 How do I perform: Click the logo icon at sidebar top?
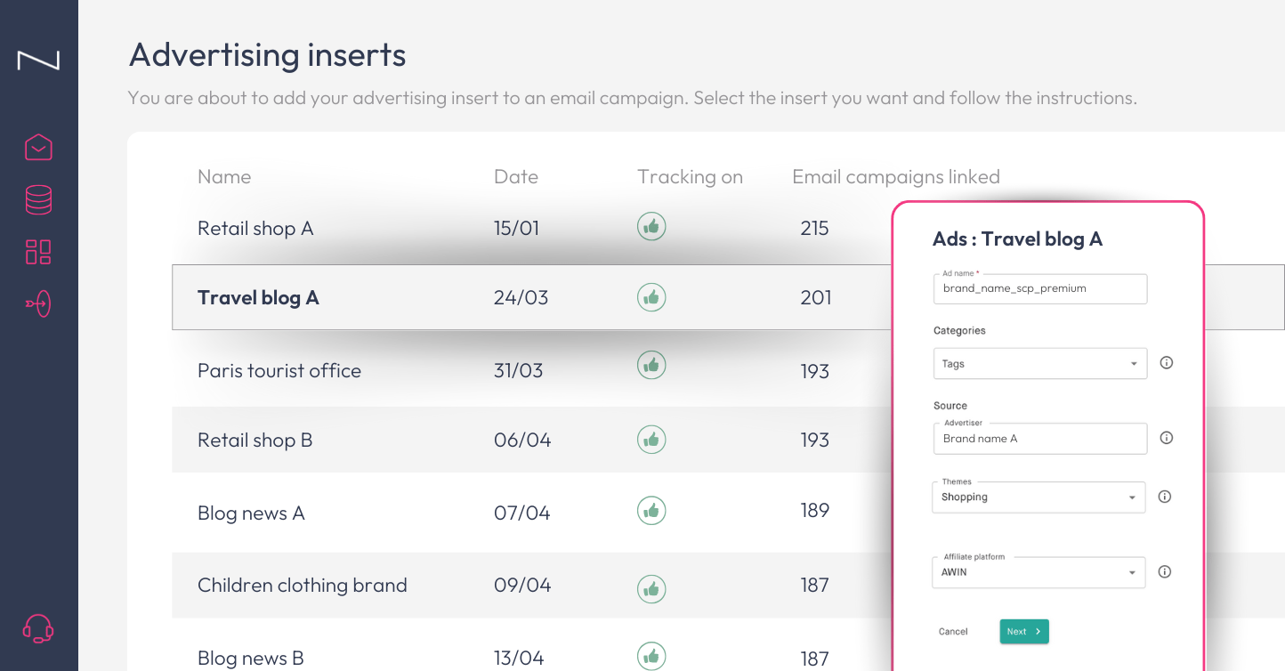(38, 61)
